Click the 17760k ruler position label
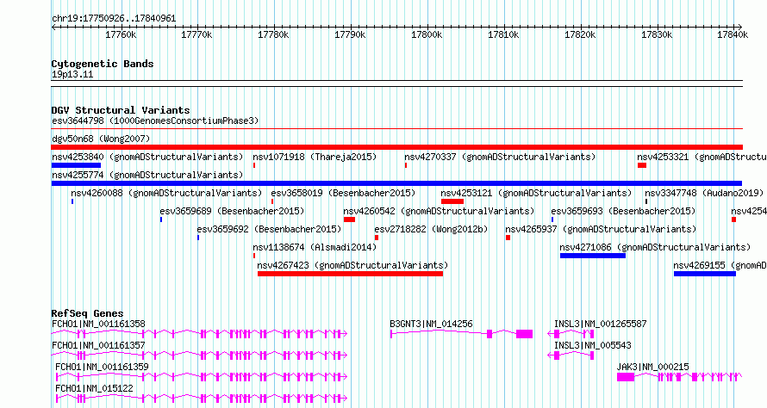The width and height of the screenshot is (767, 408). click(x=121, y=34)
